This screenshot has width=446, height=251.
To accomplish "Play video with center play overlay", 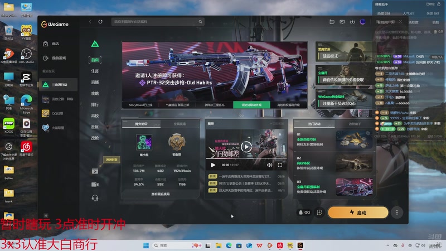I will (x=246, y=147).
